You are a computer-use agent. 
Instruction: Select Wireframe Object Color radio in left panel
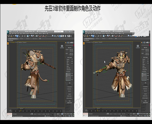tap(69, 49)
